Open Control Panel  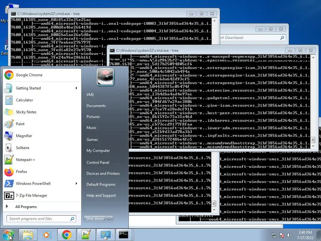click(x=98, y=163)
